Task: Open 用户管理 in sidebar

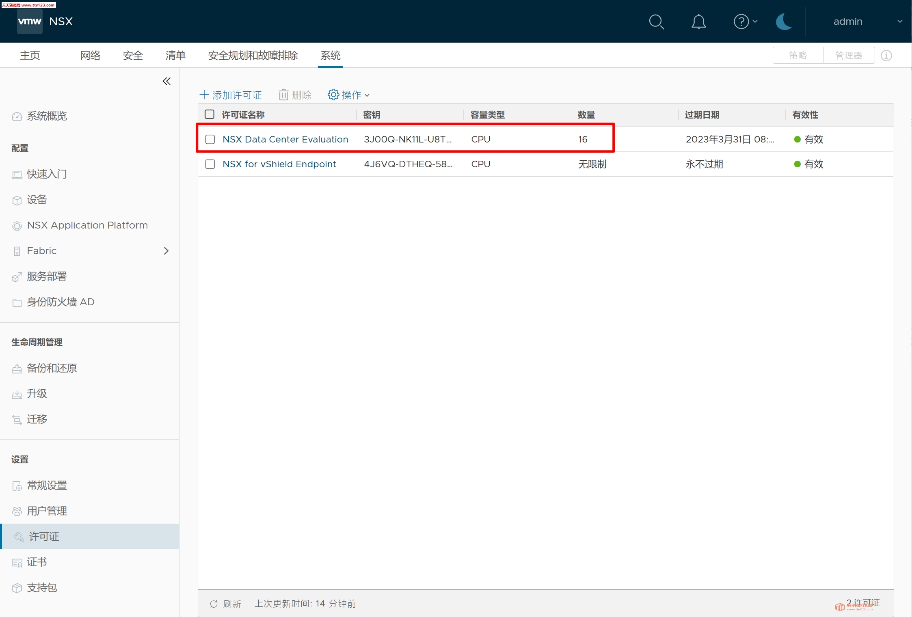Action: click(x=47, y=511)
